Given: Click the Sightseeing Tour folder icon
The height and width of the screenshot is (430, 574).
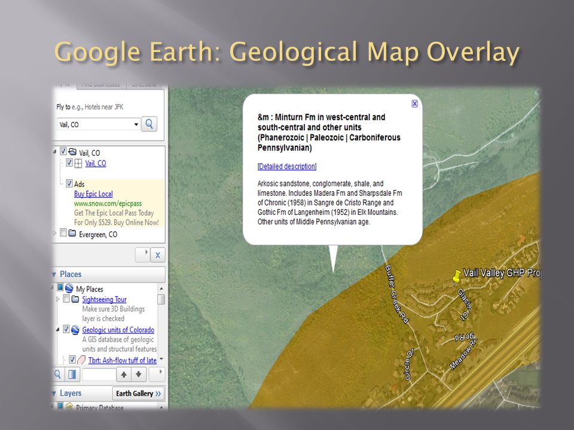Looking at the screenshot, I should [x=75, y=299].
